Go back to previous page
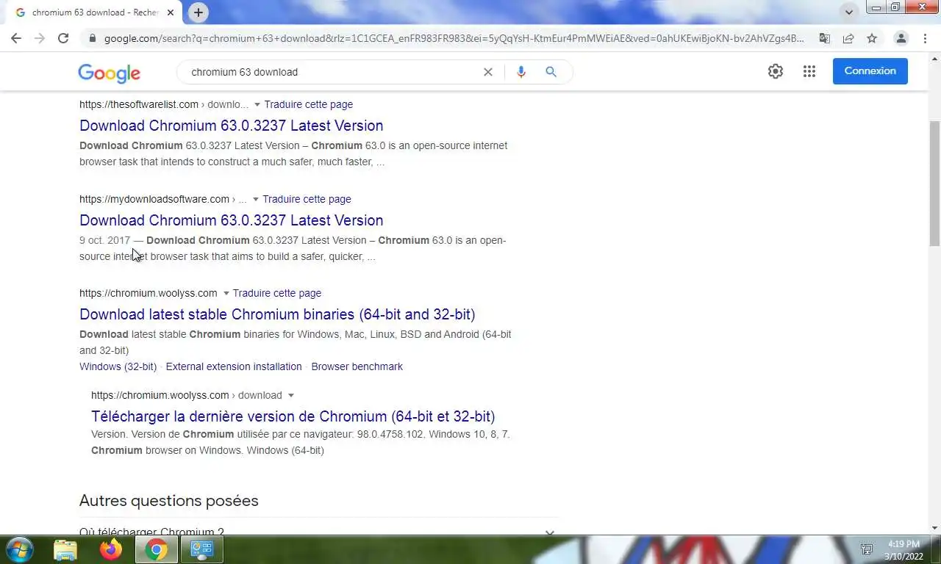This screenshot has height=564, width=941. point(16,38)
